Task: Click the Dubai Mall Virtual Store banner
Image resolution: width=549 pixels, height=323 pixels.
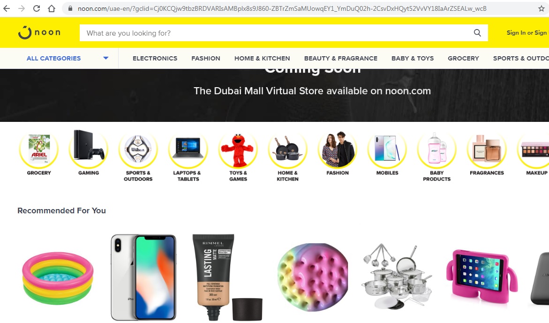Action: 275,95
